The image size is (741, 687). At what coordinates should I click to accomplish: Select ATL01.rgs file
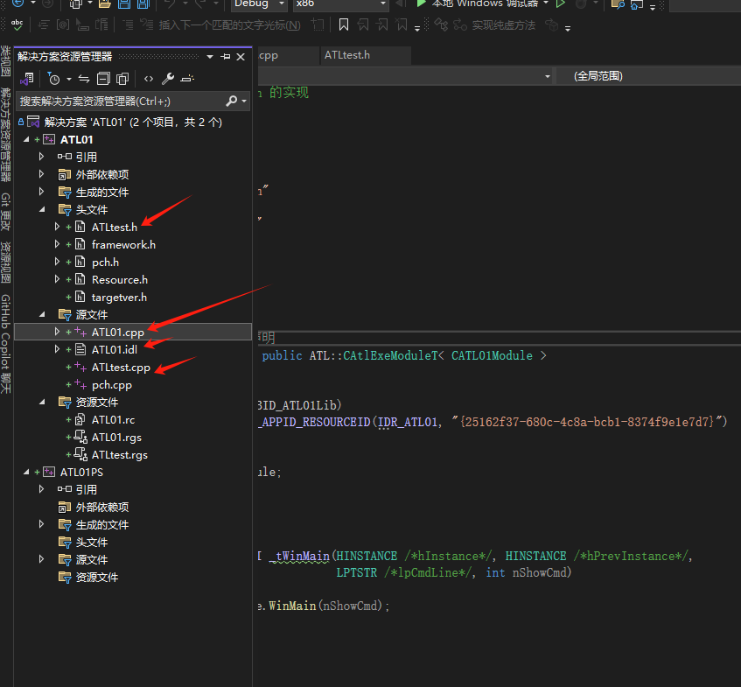[x=116, y=437]
